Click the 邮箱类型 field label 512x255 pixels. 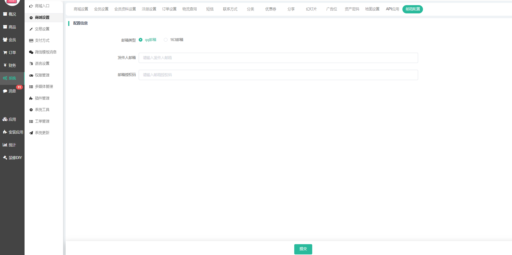[128, 40]
